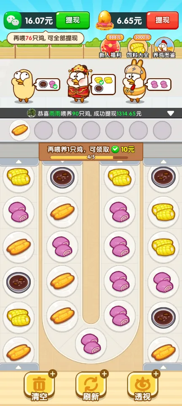Click the bottom-left column scroll arrow

[x=19, y=367]
